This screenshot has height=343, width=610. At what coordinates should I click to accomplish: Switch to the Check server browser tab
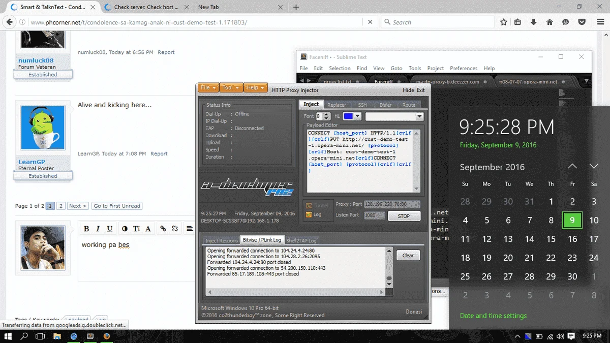[145, 7]
